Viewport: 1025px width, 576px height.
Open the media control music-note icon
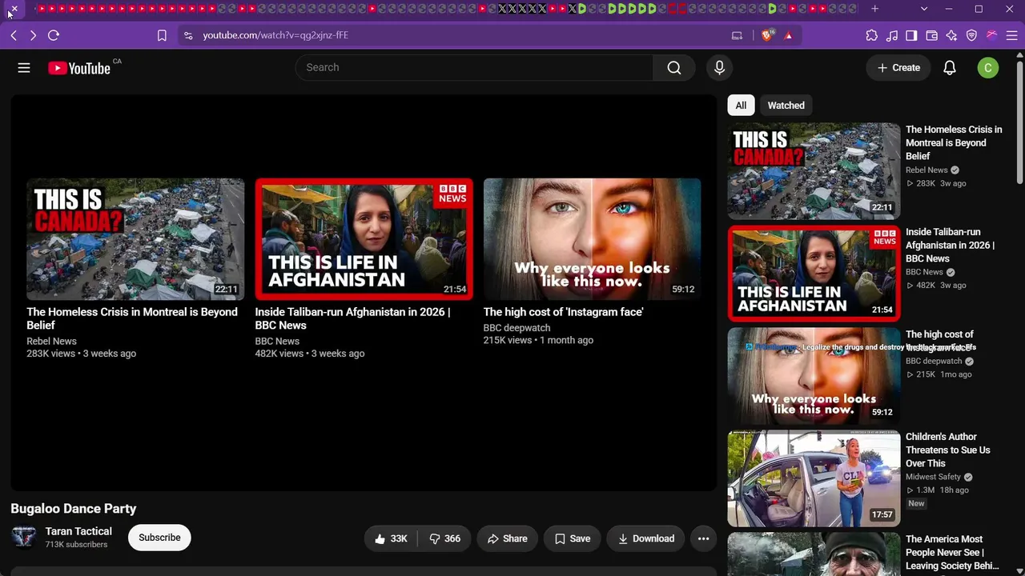coord(892,35)
